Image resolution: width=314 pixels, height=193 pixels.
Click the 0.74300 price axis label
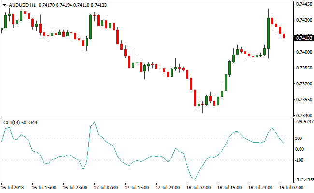pos(304,20)
